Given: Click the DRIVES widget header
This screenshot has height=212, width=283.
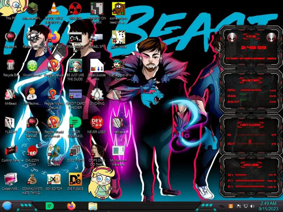Looking at the screenshot, I should point(251,165).
